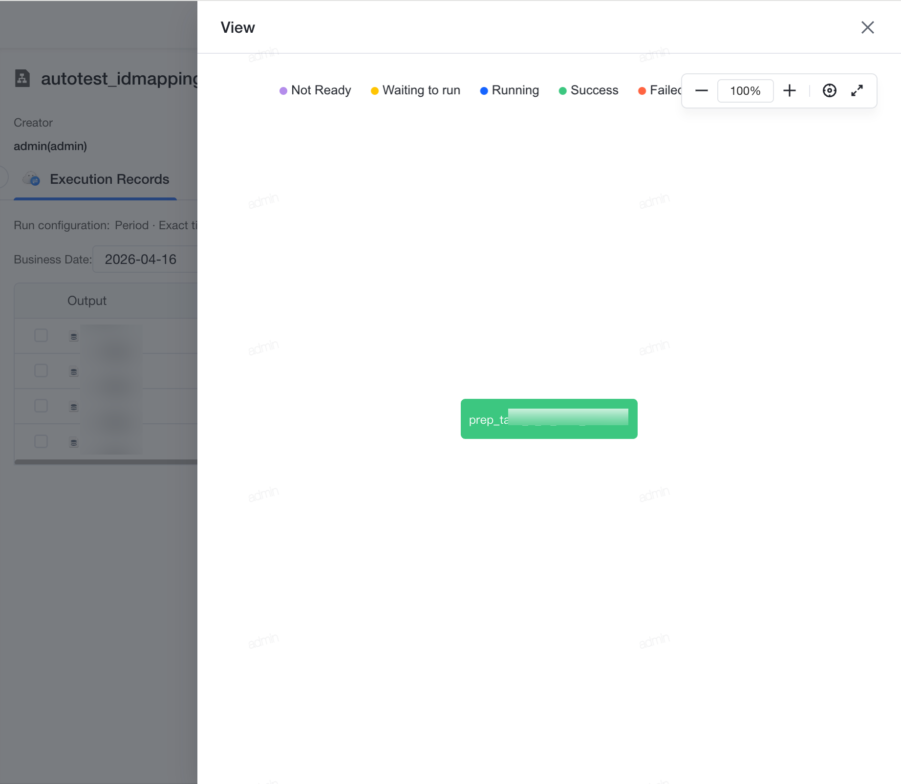Click the Output column header

coord(86,301)
